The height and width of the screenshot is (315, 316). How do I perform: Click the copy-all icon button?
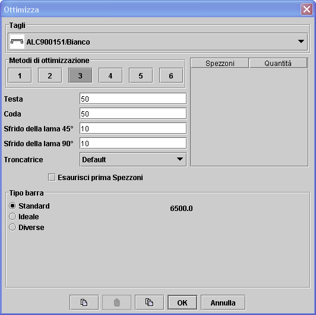(149, 303)
